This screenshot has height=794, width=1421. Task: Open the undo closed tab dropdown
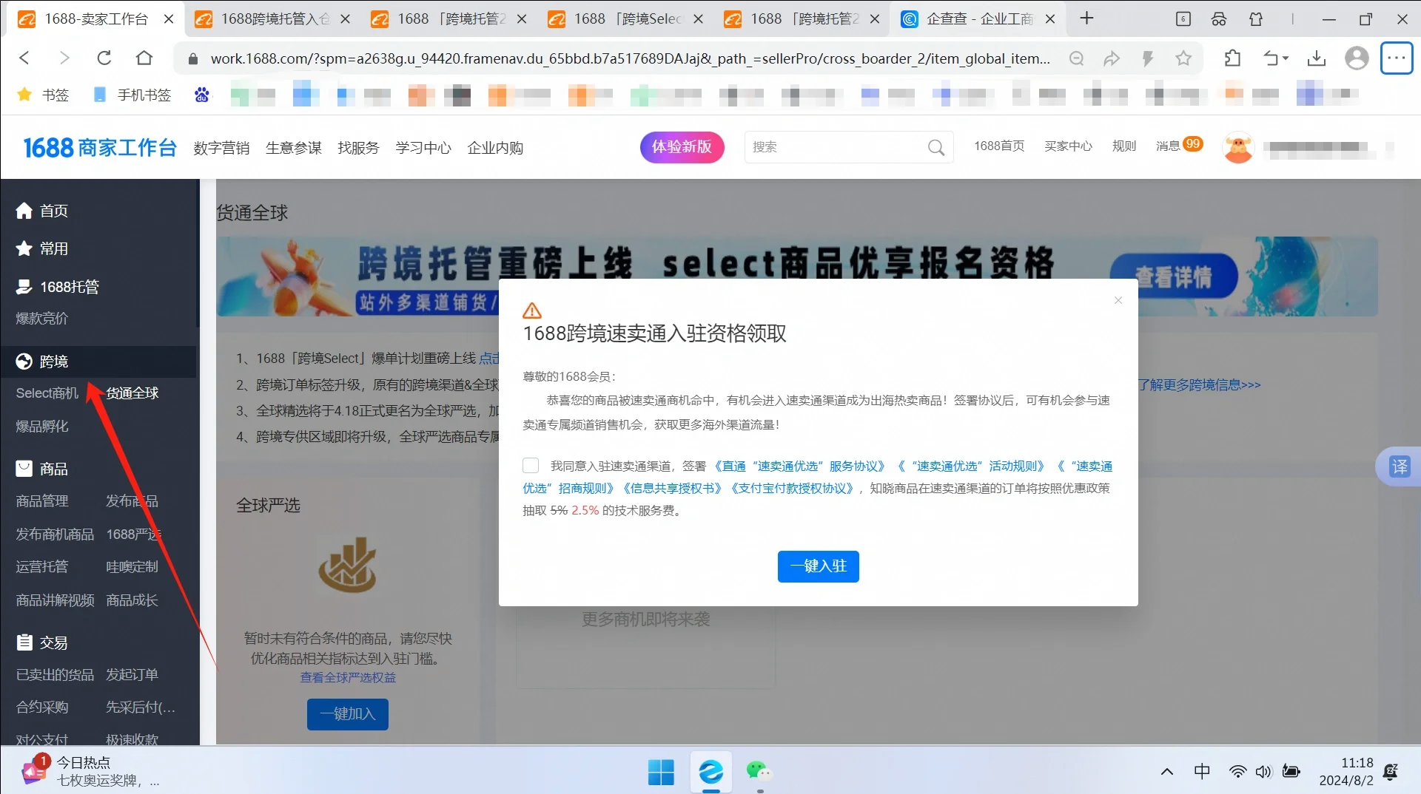coord(1276,58)
